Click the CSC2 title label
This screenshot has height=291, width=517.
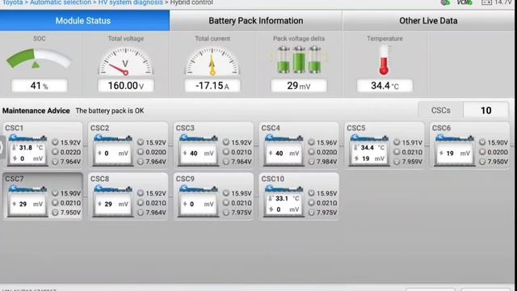99,128
